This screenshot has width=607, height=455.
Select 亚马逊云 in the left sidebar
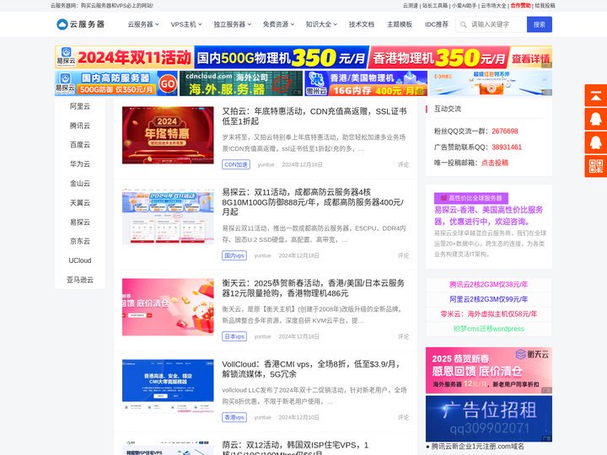(80, 280)
